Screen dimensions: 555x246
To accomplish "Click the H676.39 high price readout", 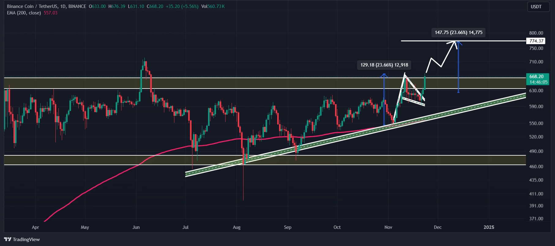I will tap(117, 6).
